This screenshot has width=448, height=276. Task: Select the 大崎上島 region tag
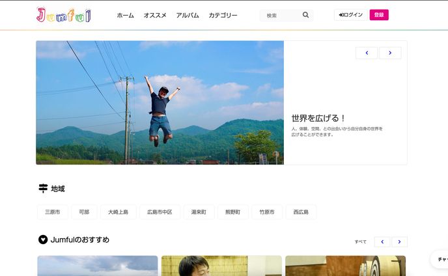tap(119, 212)
